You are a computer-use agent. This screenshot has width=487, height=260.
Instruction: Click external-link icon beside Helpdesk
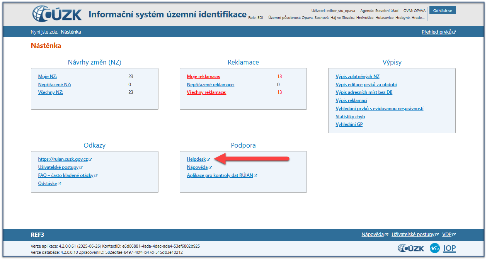pyautogui.click(x=208, y=160)
